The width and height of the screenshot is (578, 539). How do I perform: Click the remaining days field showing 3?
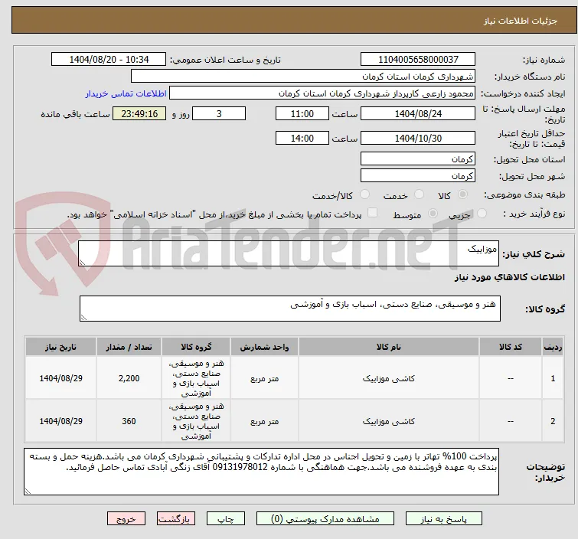(219, 113)
